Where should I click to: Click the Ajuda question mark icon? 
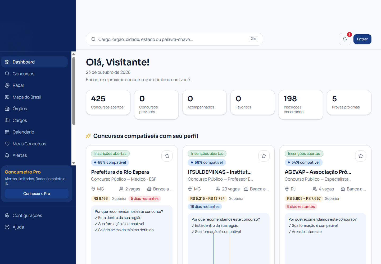tap(7, 227)
